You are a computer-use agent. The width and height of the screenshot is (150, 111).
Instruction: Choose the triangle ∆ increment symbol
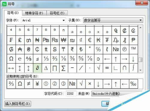(x=46, y=68)
